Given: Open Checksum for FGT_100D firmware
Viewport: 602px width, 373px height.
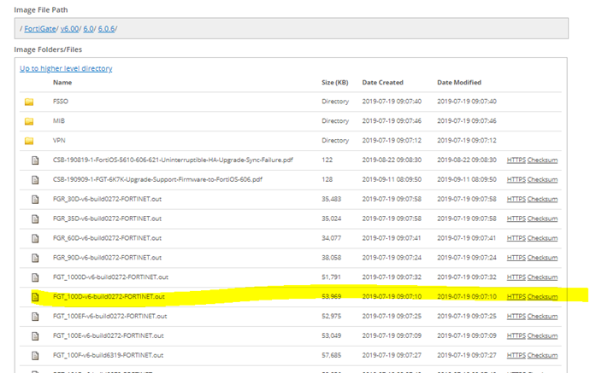Looking at the screenshot, I should pos(542,297).
